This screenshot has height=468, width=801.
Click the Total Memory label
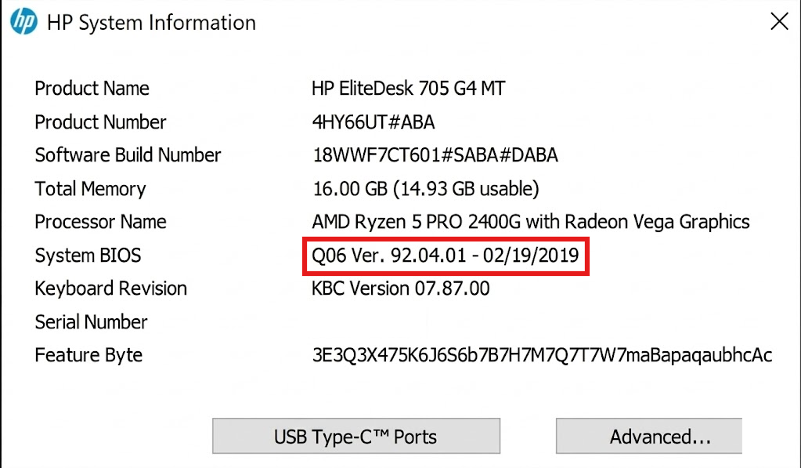89,189
